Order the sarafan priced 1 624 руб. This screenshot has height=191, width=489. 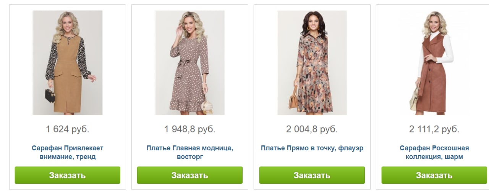(68, 175)
